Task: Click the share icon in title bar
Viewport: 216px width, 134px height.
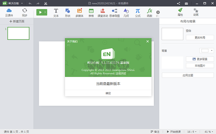Action: (x=179, y=4)
